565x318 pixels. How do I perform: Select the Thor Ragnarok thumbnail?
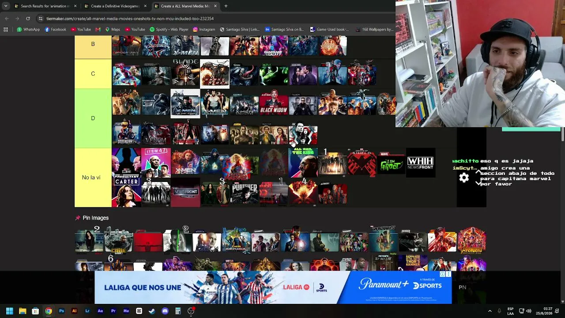coord(236,241)
